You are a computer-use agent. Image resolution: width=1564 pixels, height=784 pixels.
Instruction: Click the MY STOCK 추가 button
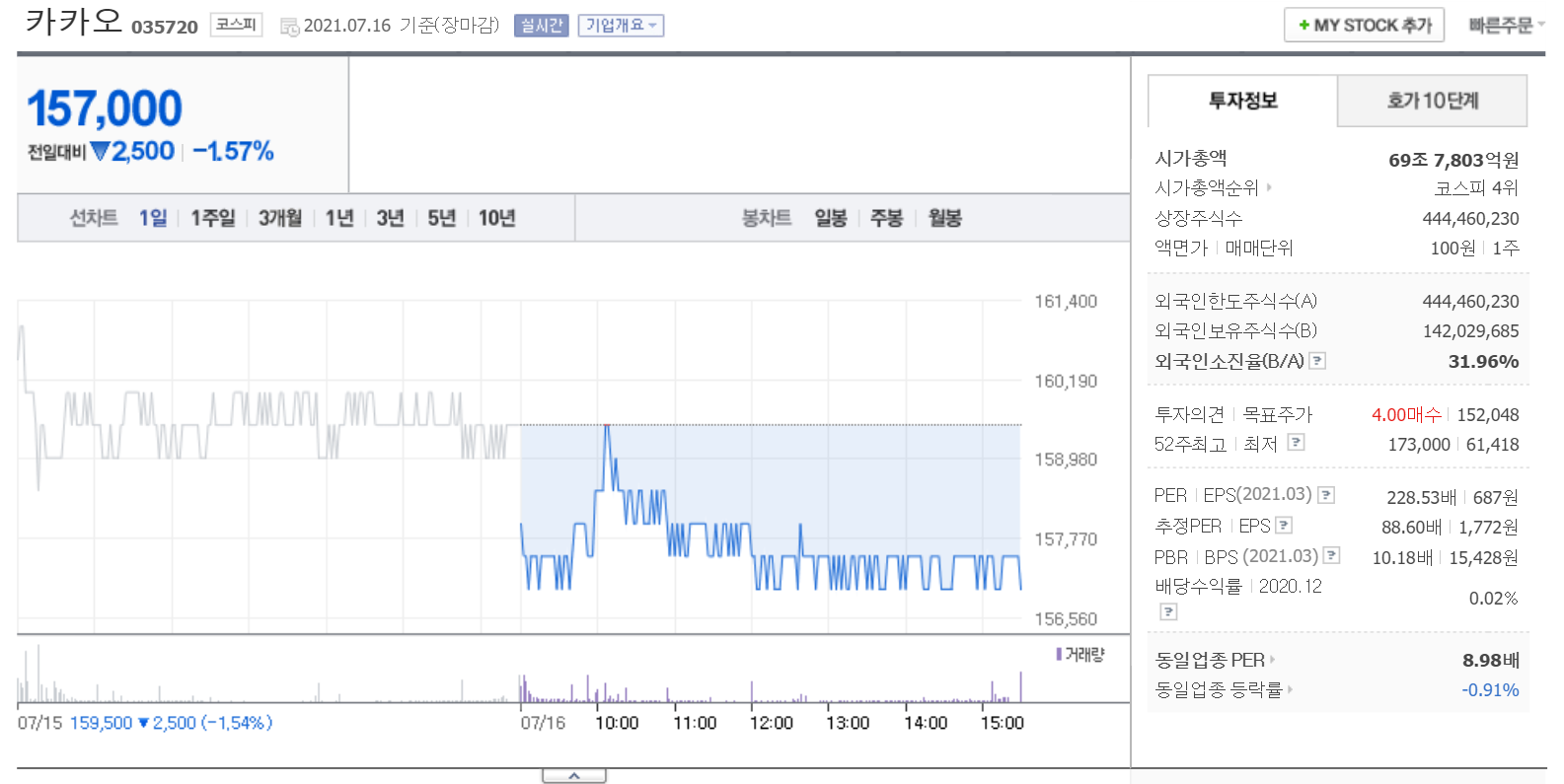point(1364,26)
